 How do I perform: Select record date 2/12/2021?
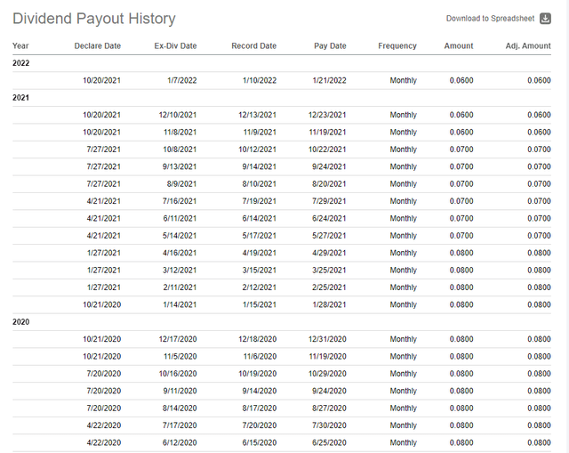259,287
